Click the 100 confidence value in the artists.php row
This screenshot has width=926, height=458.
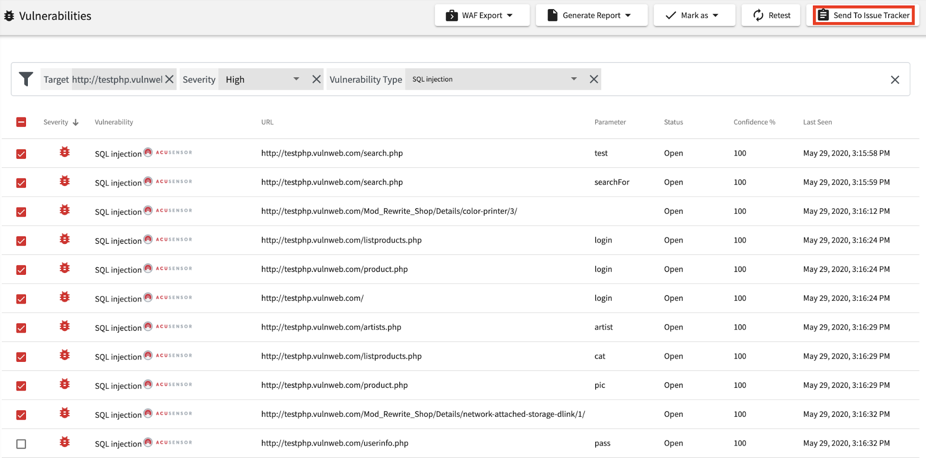pos(740,327)
